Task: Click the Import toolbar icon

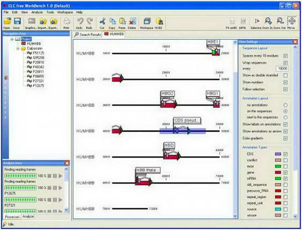Action: [43, 21]
